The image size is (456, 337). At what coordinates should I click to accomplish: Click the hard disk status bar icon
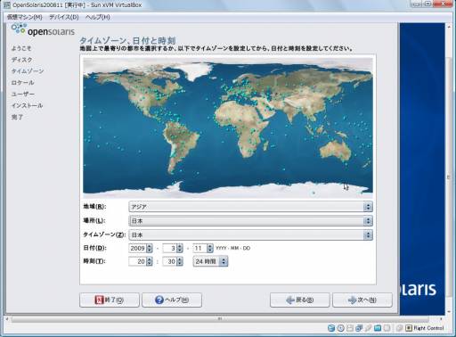click(x=331, y=328)
